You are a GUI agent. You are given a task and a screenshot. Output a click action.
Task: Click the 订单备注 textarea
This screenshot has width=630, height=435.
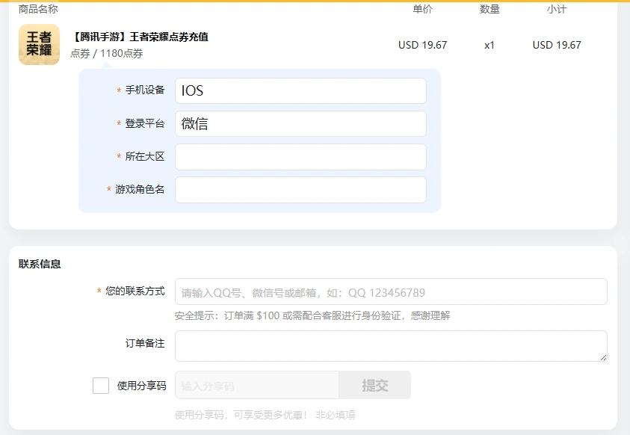point(391,346)
